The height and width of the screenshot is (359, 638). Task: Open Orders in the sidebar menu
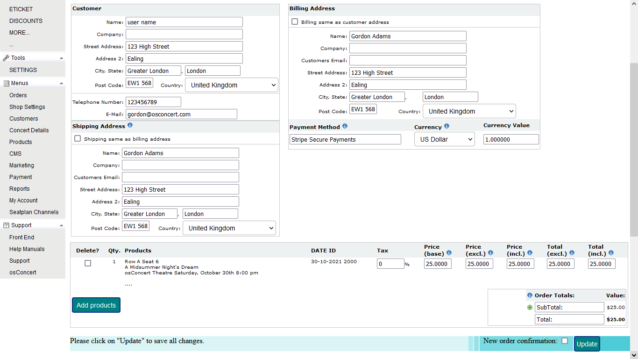tap(18, 95)
